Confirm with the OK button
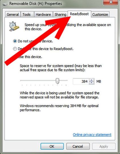 tap(52, 146)
